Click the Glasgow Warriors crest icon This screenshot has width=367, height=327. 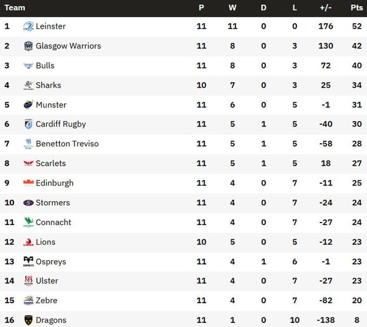point(28,46)
